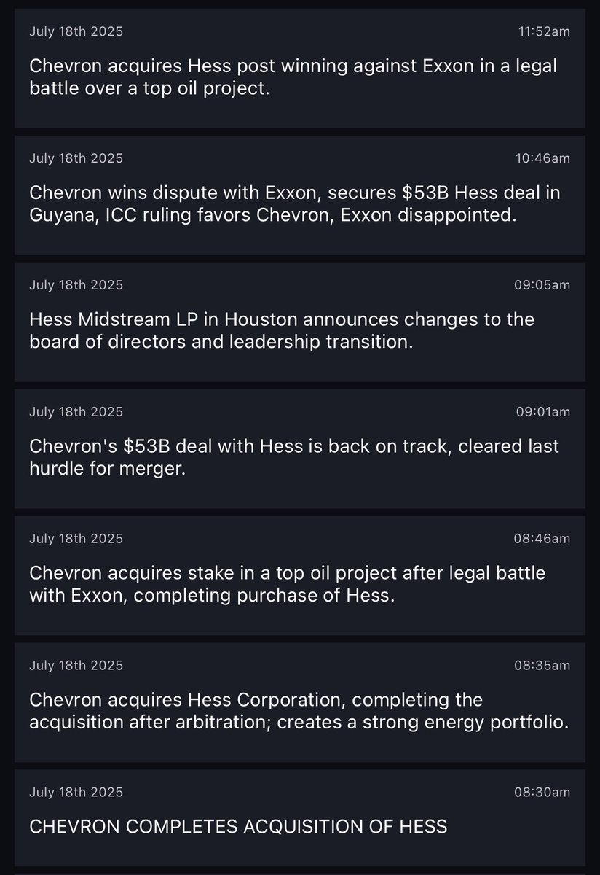
Task: Click the date label on the Hess Midstream card
Action: pos(76,285)
